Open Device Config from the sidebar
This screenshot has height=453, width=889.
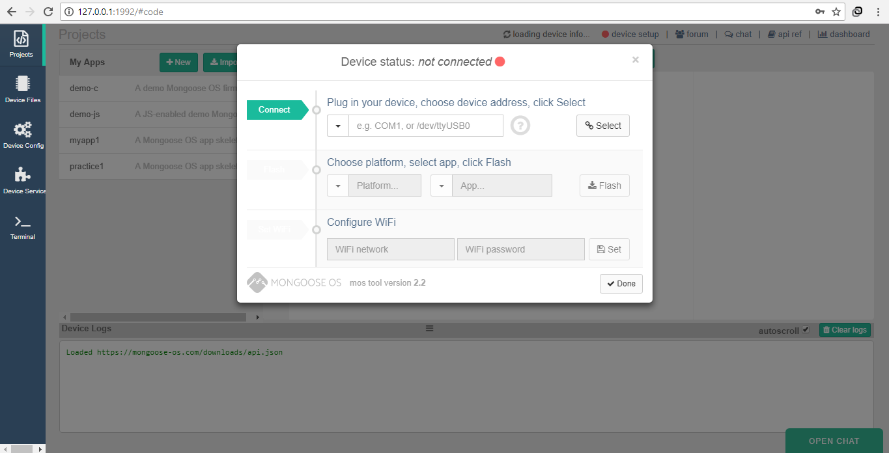[22, 133]
